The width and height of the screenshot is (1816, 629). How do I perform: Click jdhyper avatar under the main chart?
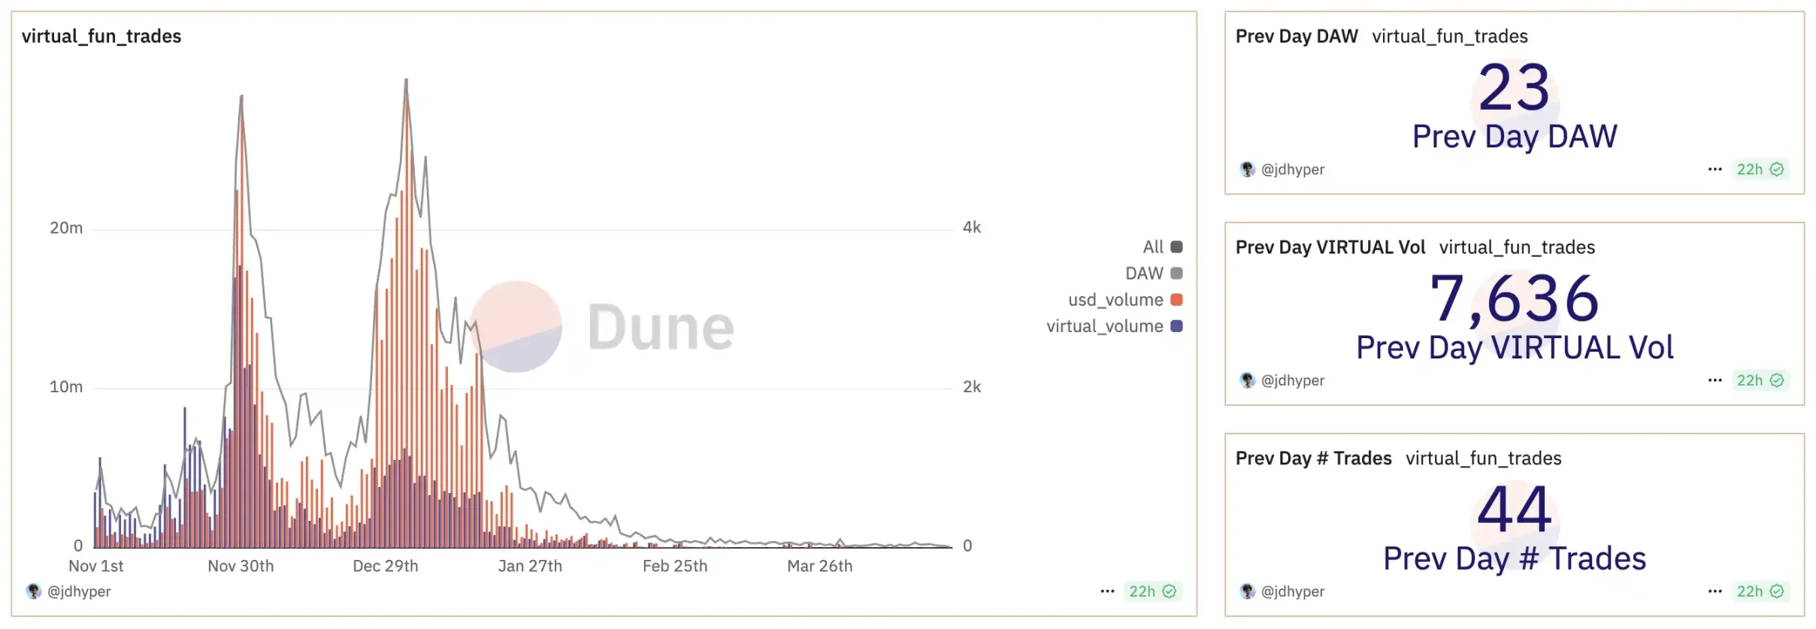point(34,591)
